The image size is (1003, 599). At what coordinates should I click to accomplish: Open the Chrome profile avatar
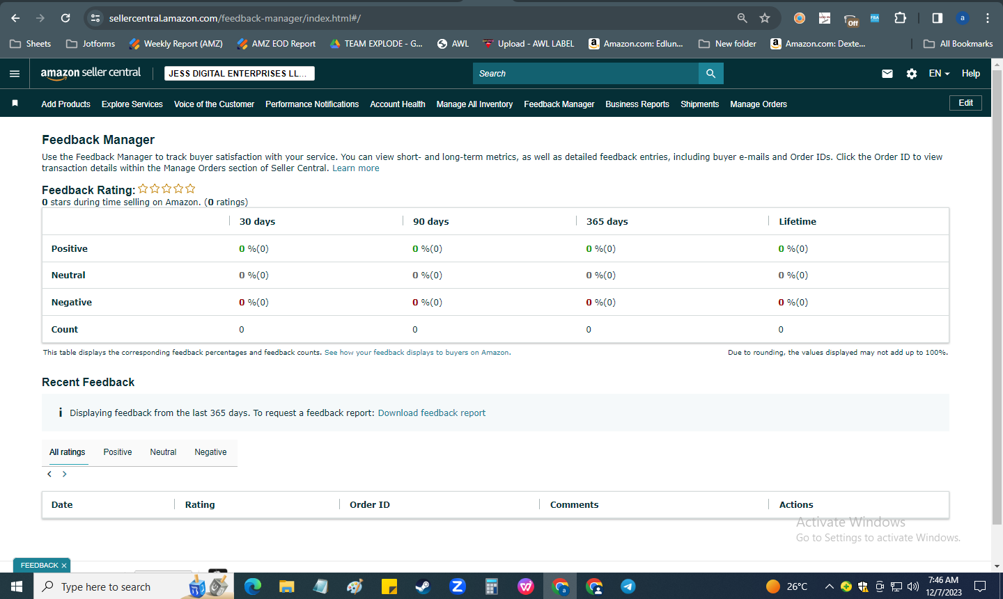963,18
